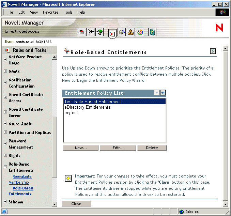Screen dimensions: 231x216
Task: Click the Novell red N logo
Action: click(x=219, y=28)
